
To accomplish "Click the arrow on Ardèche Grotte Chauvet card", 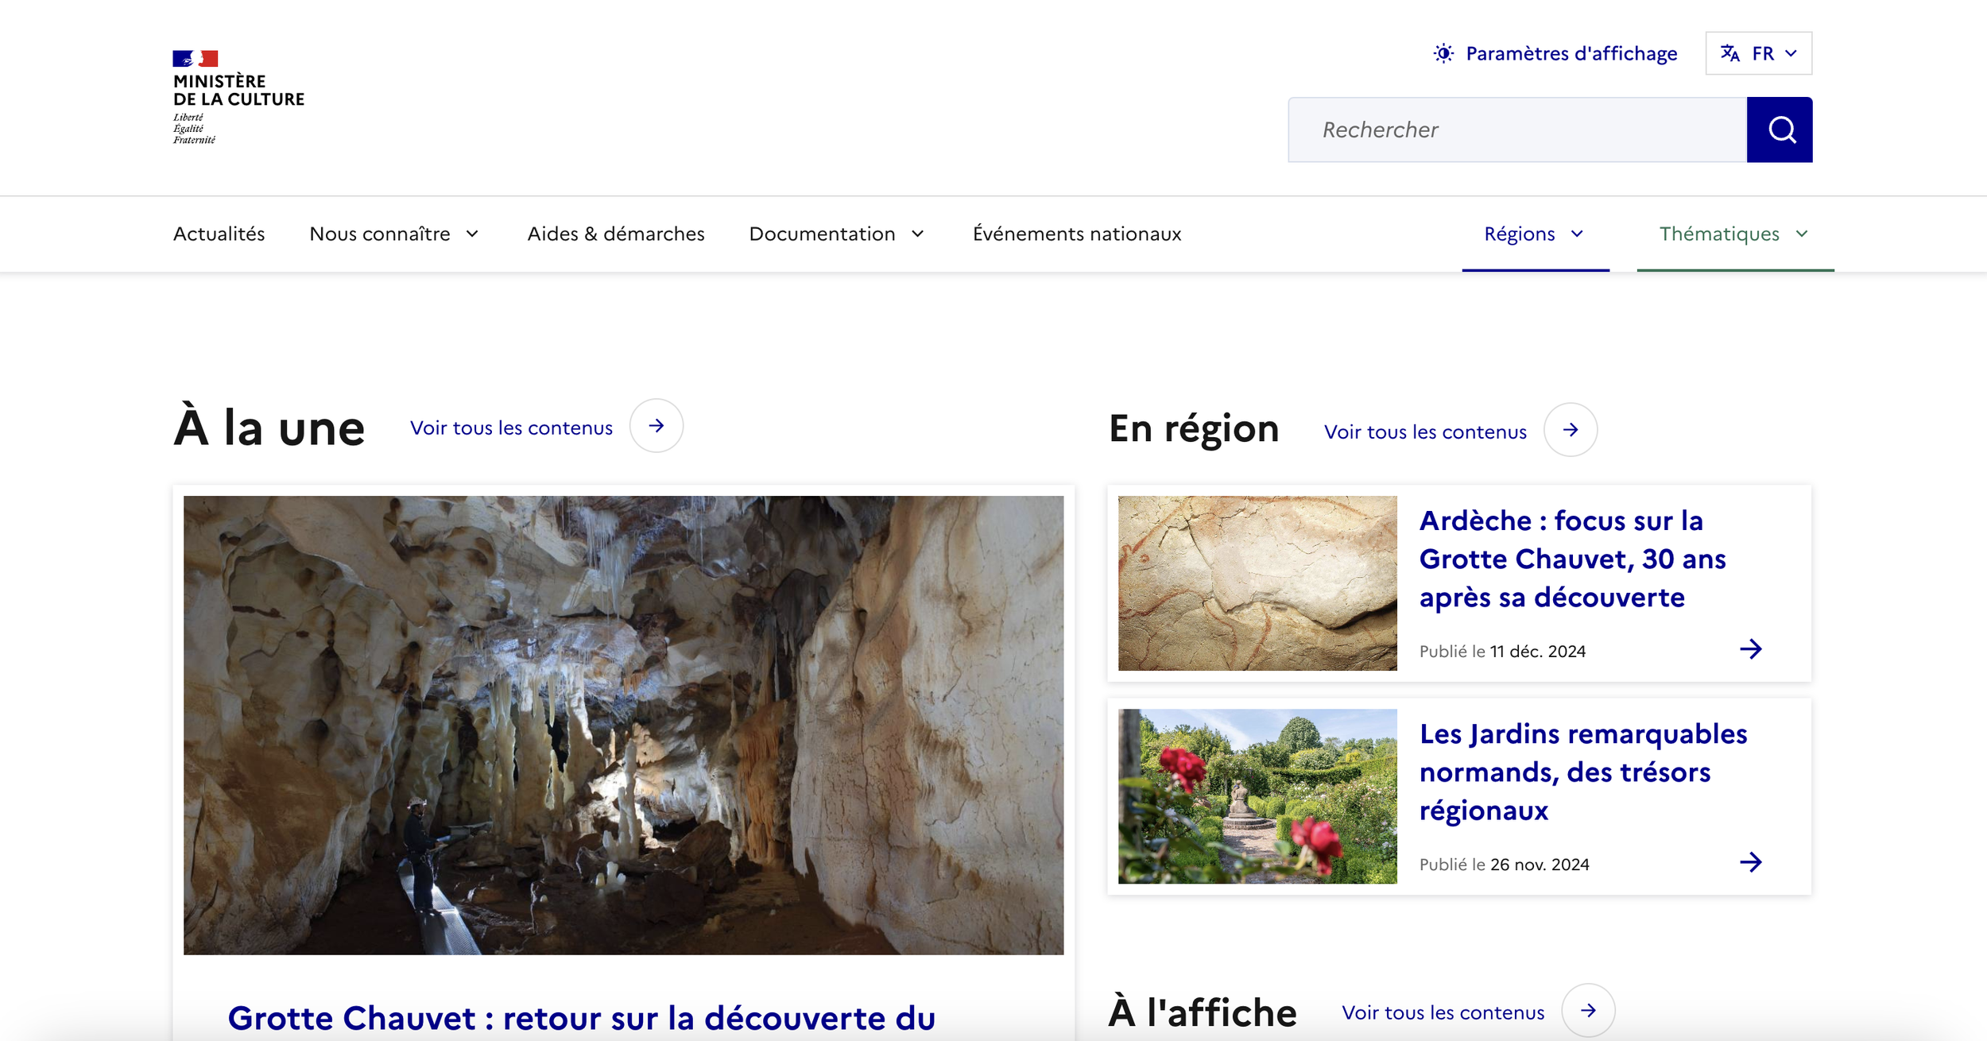I will click(1751, 649).
